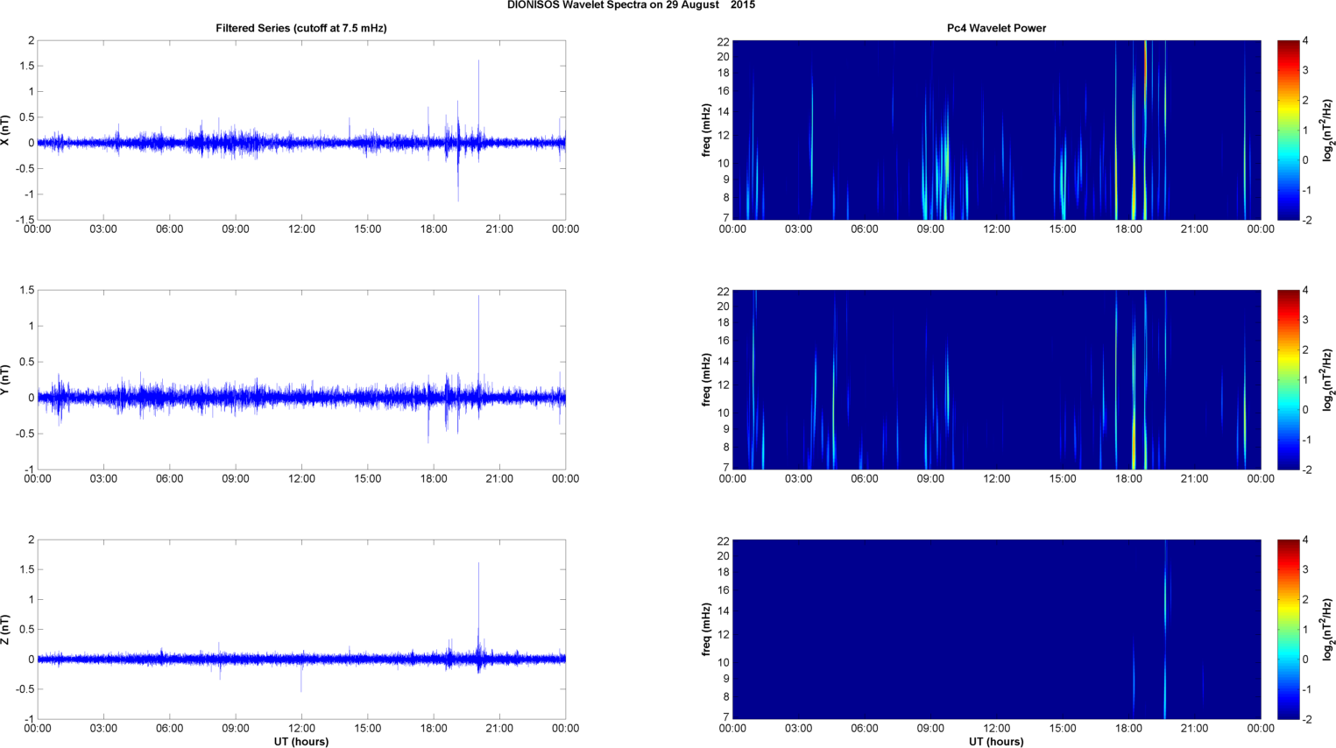The width and height of the screenshot is (1336, 748).
Task: Click freq (mHz) label of top wavelet plot
Action: (706, 130)
